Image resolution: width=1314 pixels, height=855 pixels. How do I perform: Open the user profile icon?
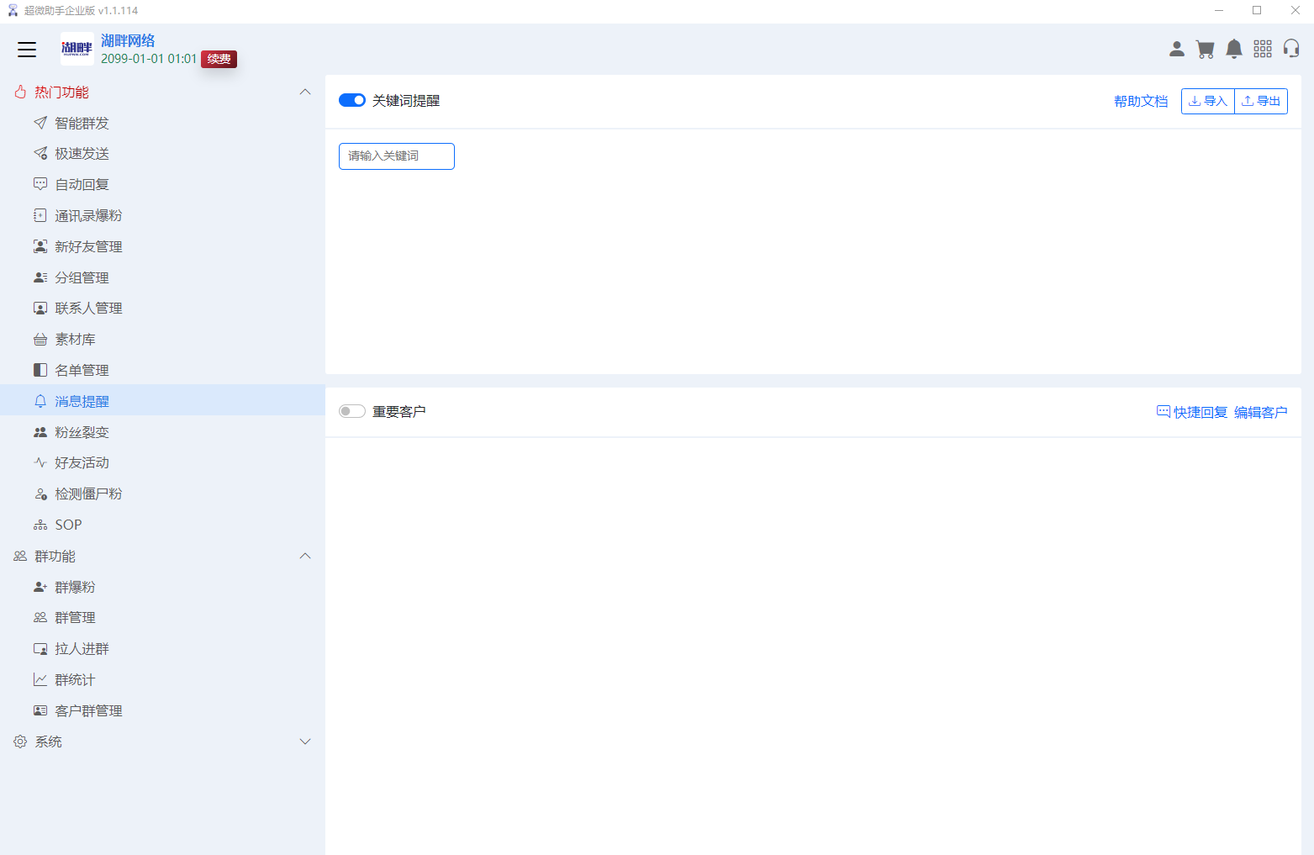click(1177, 50)
